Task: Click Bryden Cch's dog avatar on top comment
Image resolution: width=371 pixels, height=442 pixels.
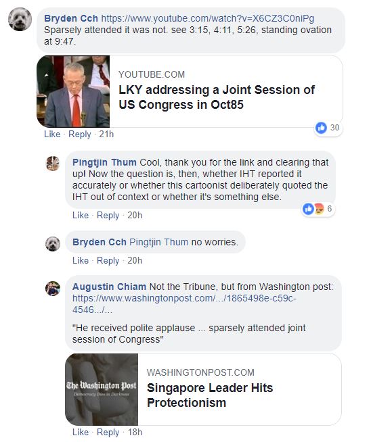Action: (x=20, y=19)
